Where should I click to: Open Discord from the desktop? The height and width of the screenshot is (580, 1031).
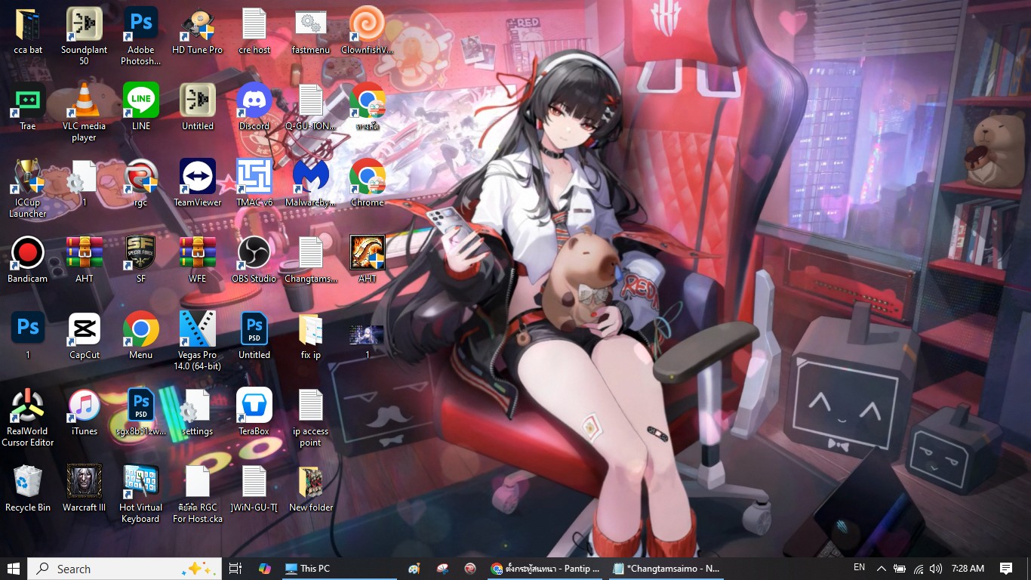pyautogui.click(x=254, y=107)
